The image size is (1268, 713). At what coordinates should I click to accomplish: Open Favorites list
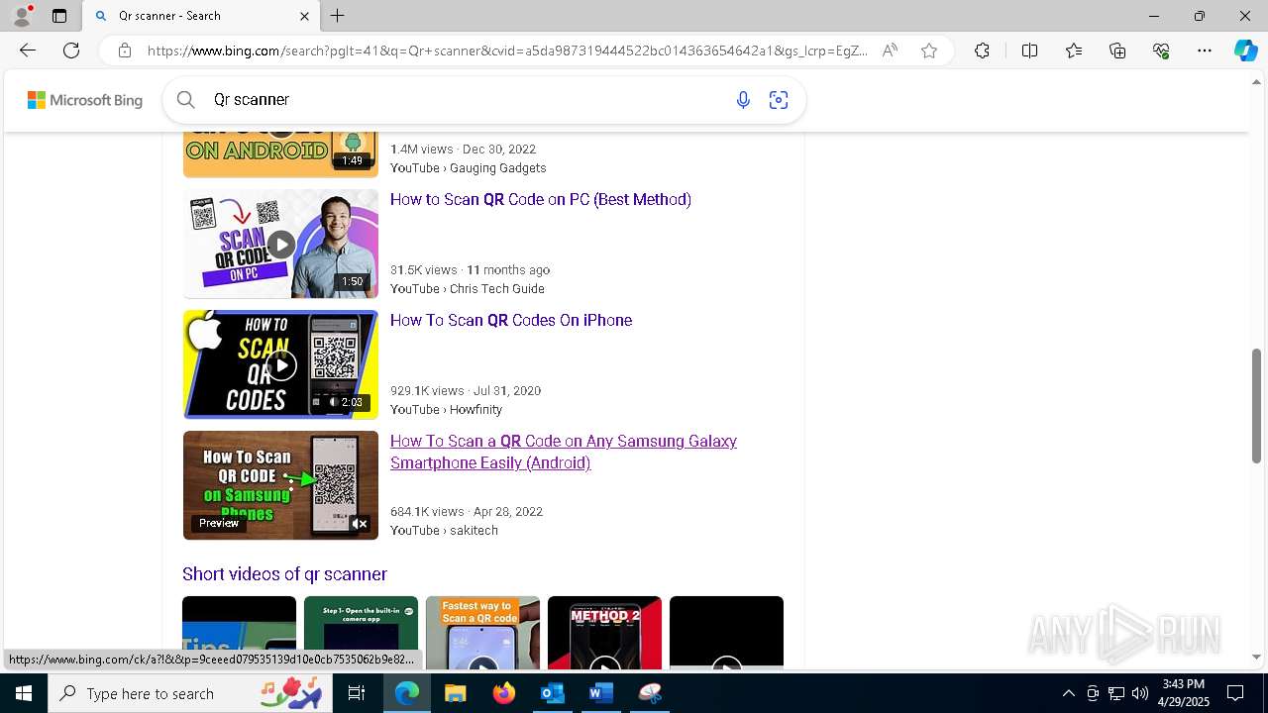click(1074, 51)
